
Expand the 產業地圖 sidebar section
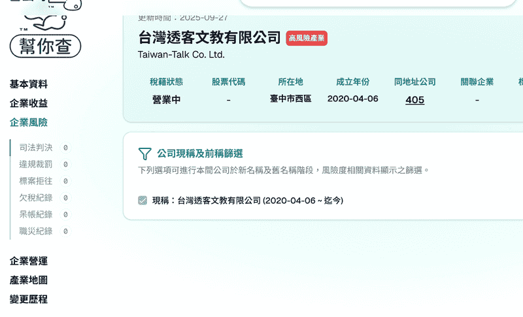pos(29,280)
